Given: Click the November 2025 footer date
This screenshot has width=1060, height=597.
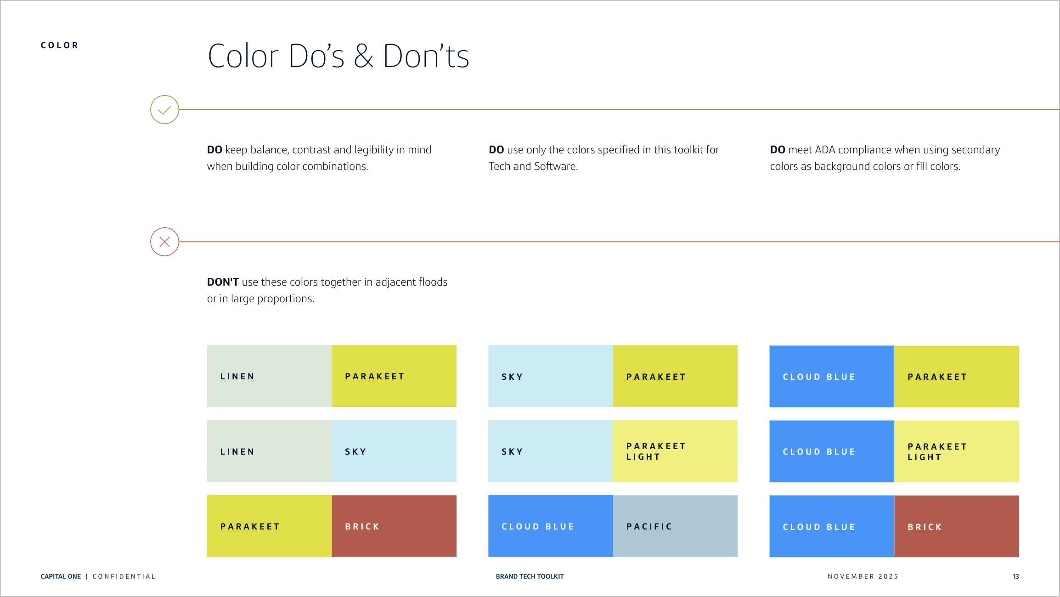Looking at the screenshot, I should pos(863,576).
